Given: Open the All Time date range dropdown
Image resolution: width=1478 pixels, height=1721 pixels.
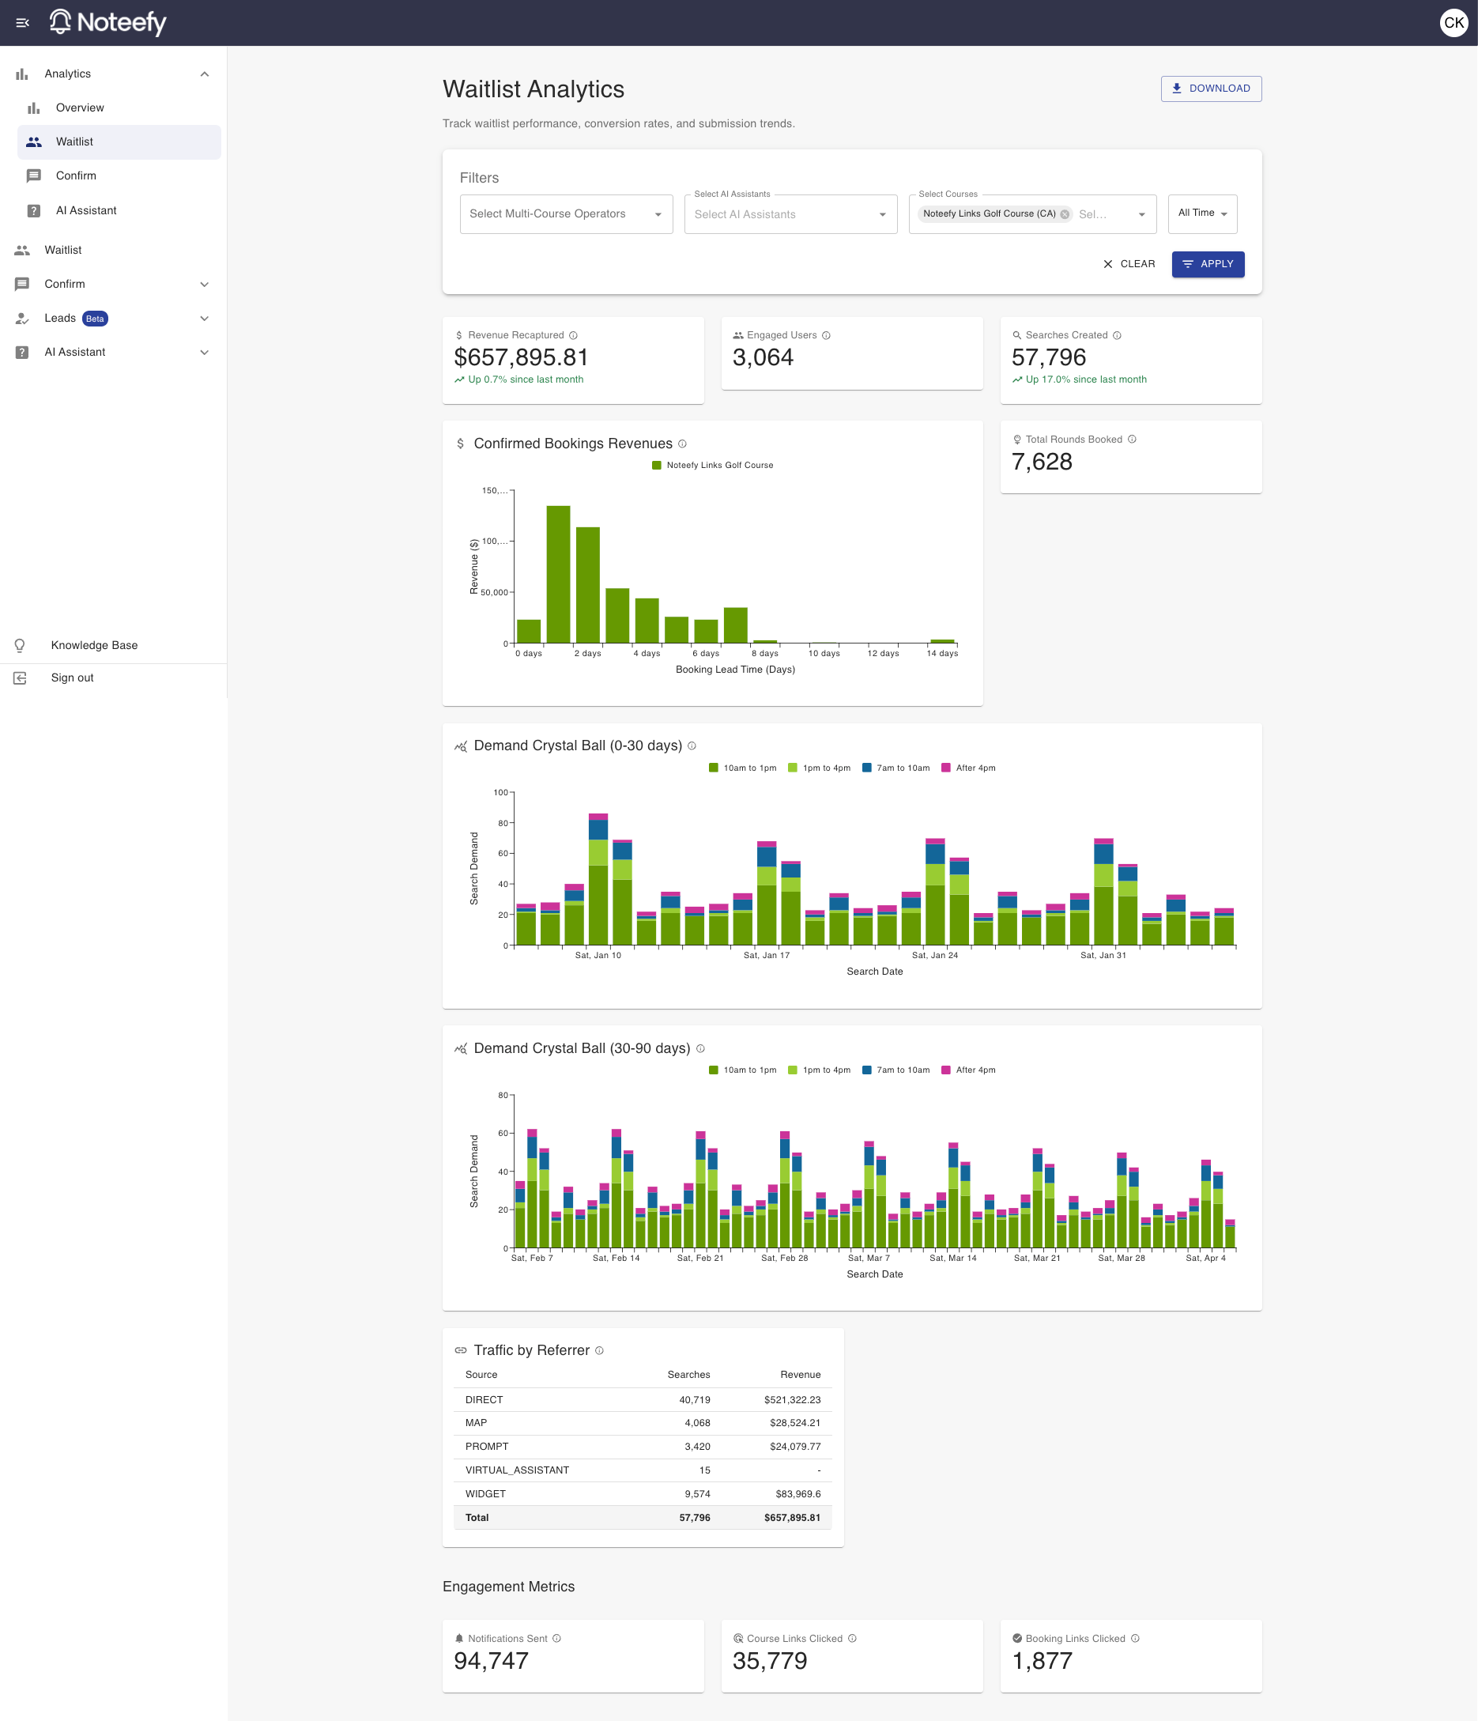Looking at the screenshot, I should pos(1201,213).
